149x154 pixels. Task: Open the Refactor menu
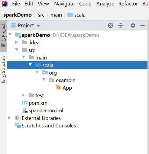pyautogui.click(x=128, y=4)
